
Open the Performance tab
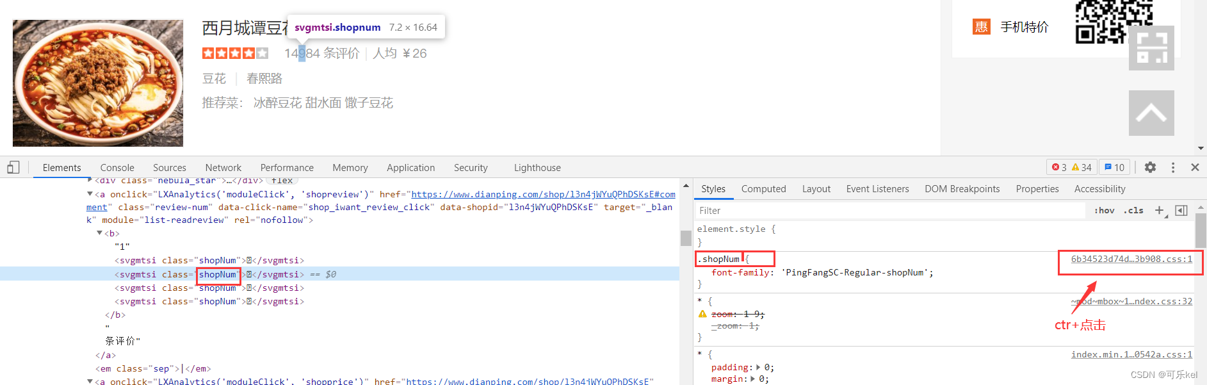click(287, 167)
